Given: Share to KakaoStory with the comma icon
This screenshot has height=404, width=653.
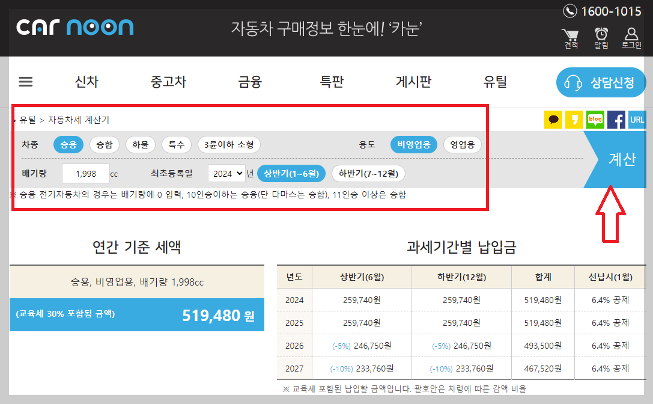Looking at the screenshot, I should tap(574, 120).
